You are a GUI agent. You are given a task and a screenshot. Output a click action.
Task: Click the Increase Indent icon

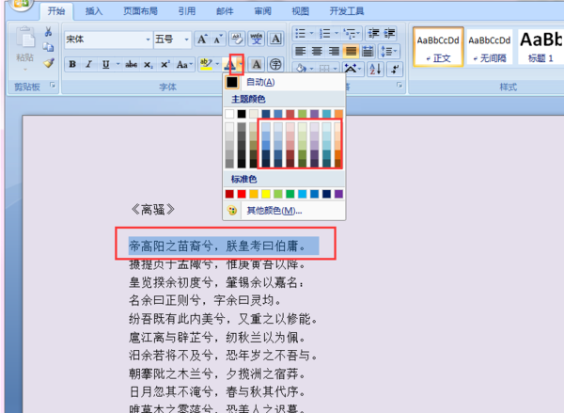point(389,34)
